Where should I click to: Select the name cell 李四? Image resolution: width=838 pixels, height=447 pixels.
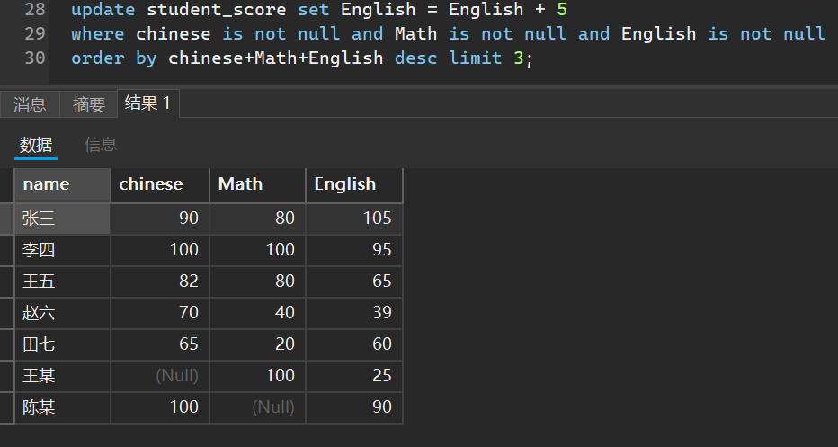click(63, 250)
